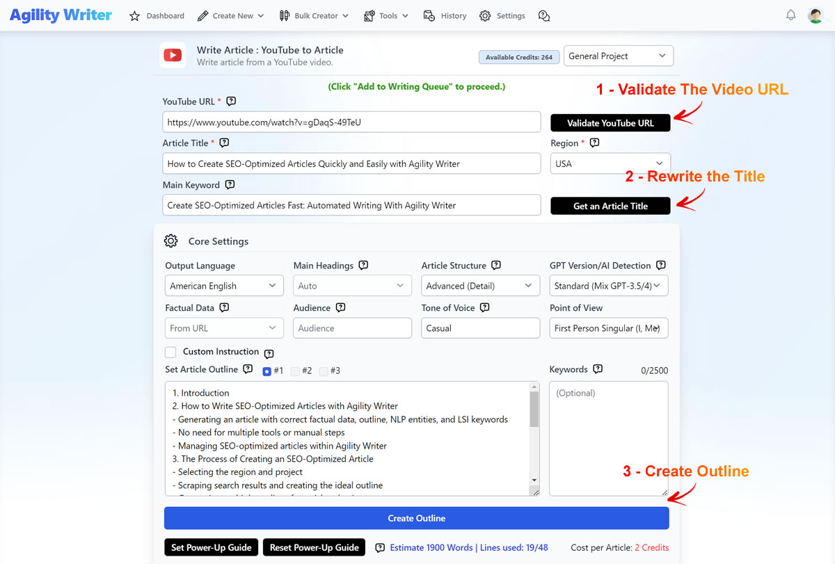This screenshot has width=835, height=564.
Task: Select outline option #2
Action: pyautogui.click(x=295, y=371)
